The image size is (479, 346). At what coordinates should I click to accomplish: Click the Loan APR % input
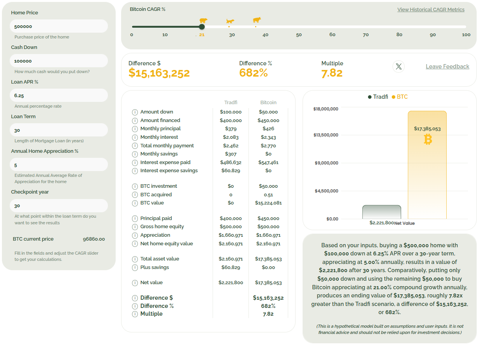(x=59, y=96)
